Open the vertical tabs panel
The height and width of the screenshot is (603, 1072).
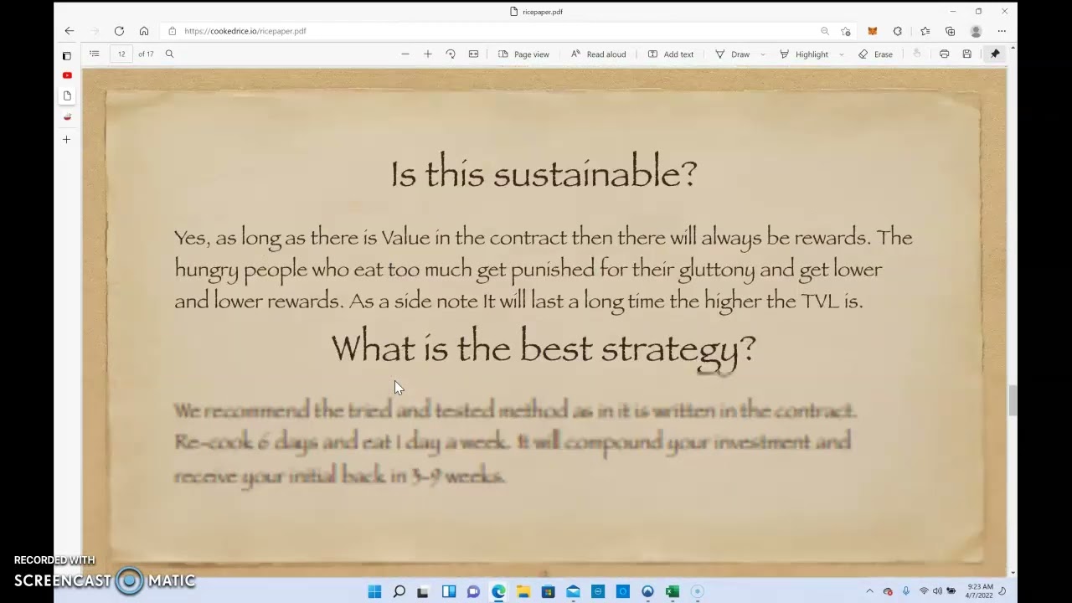tap(67, 56)
